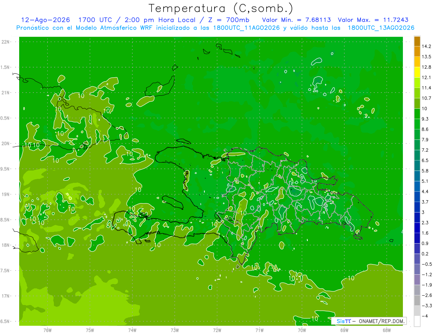Click the "74W" longitude label

[x=132, y=330]
